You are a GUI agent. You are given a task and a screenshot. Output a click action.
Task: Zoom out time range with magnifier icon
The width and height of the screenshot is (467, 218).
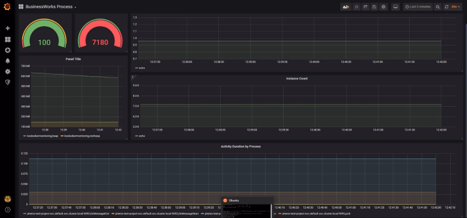(x=437, y=7)
